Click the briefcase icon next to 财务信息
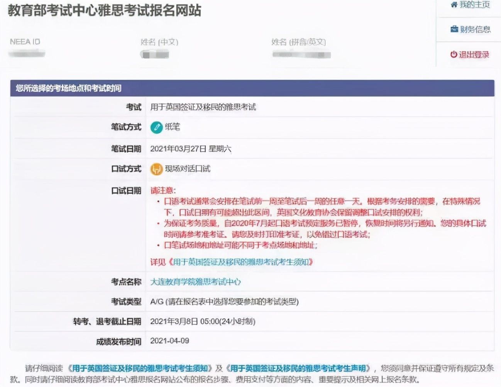501x387 pixels. (x=454, y=29)
